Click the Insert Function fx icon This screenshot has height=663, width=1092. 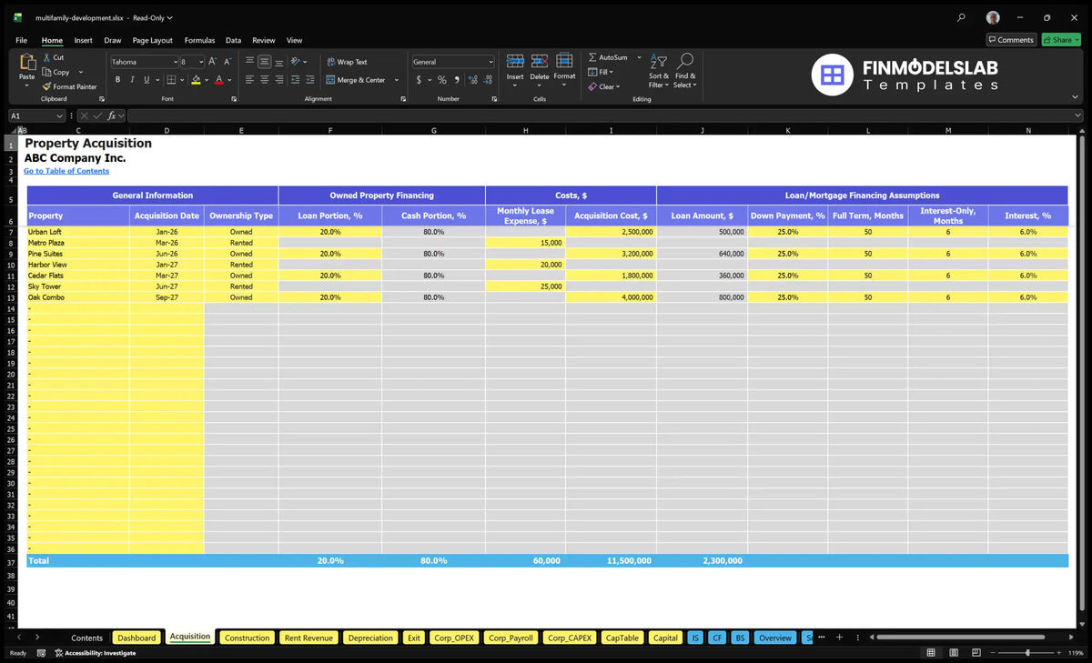pos(112,116)
